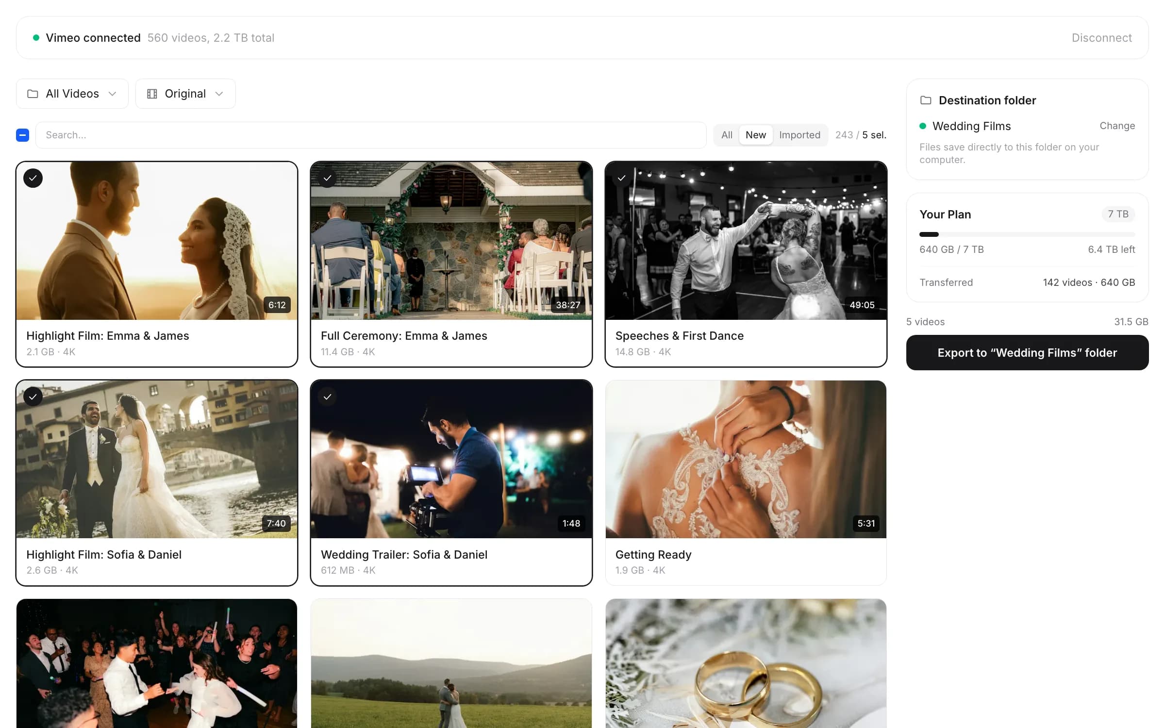Click "5 videos" count above export button
This screenshot has width=1165, height=728.
[x=925, y=322]
